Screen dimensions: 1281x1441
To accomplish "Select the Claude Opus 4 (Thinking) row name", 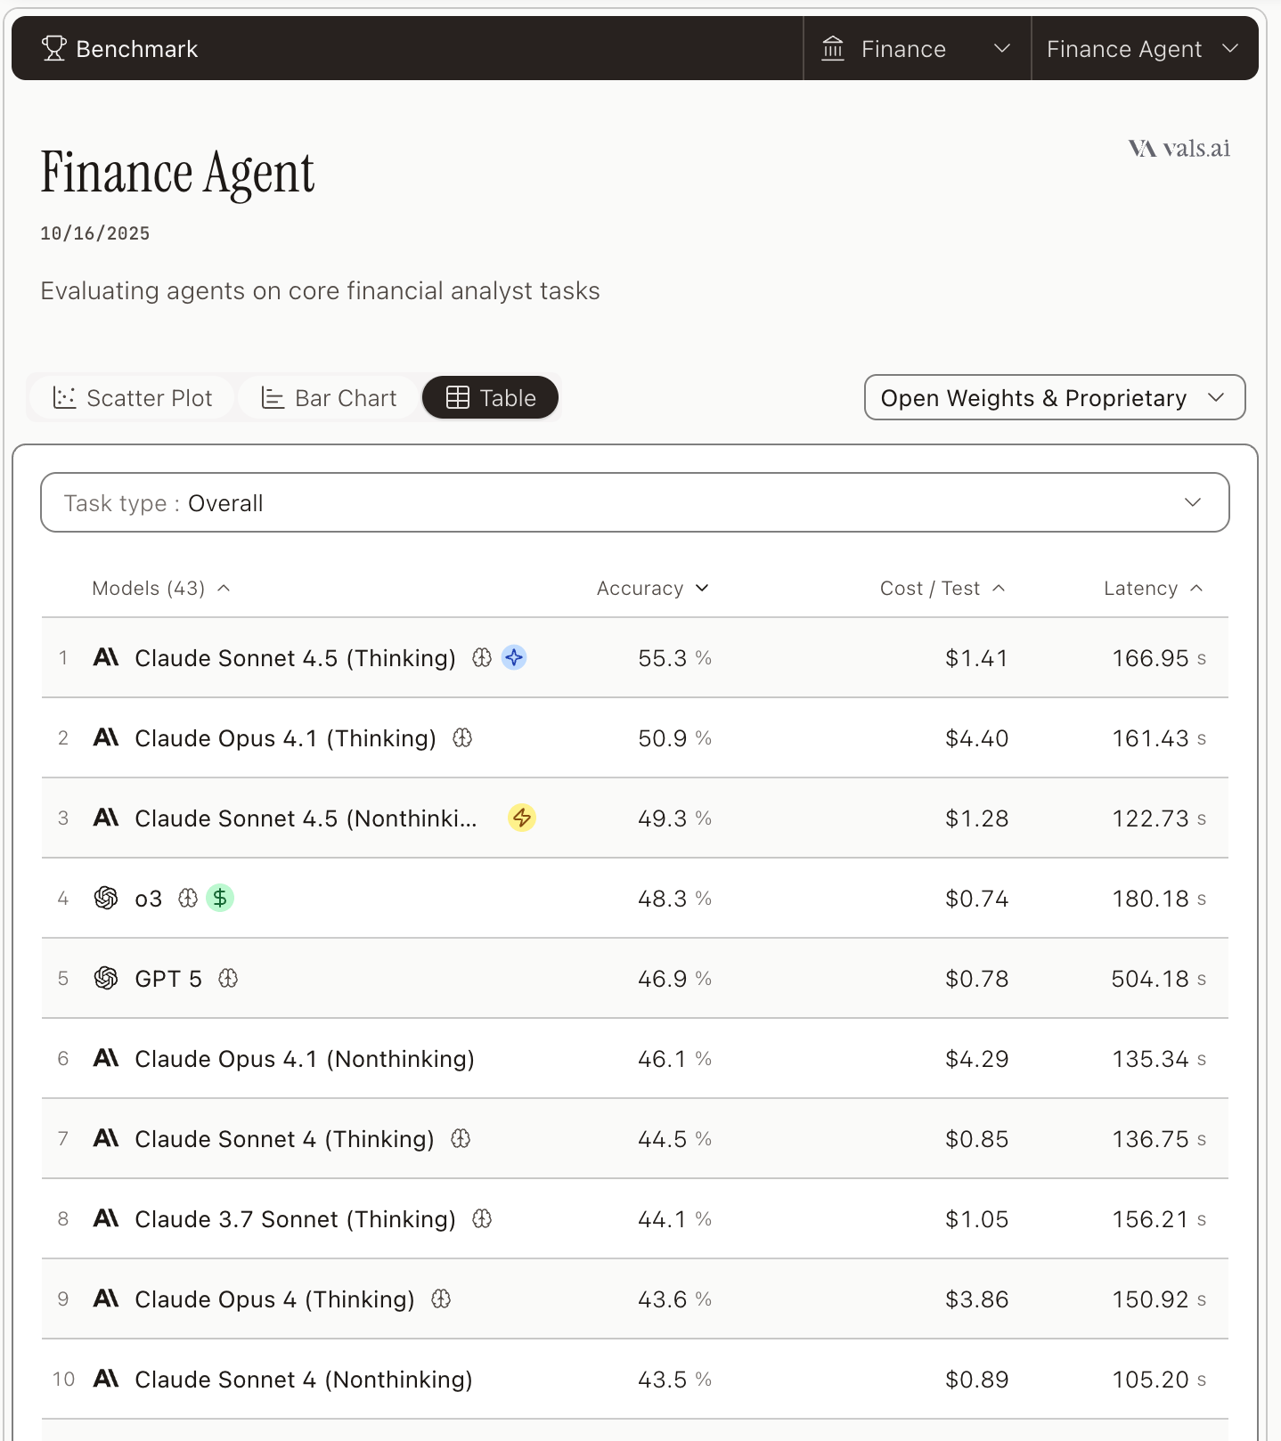I will pyautogui.click(x=274, y=1299).
